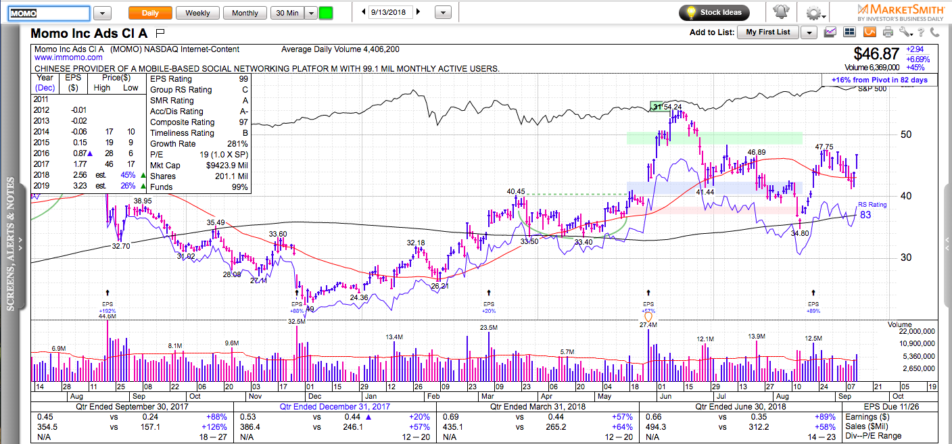Switch to the Monthly chart

245,13
